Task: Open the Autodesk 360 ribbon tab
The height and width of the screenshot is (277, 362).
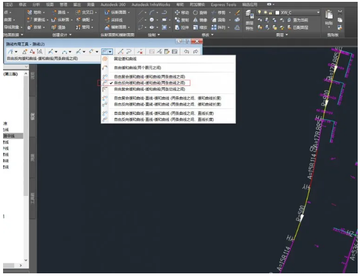Action: pos(113,5)
